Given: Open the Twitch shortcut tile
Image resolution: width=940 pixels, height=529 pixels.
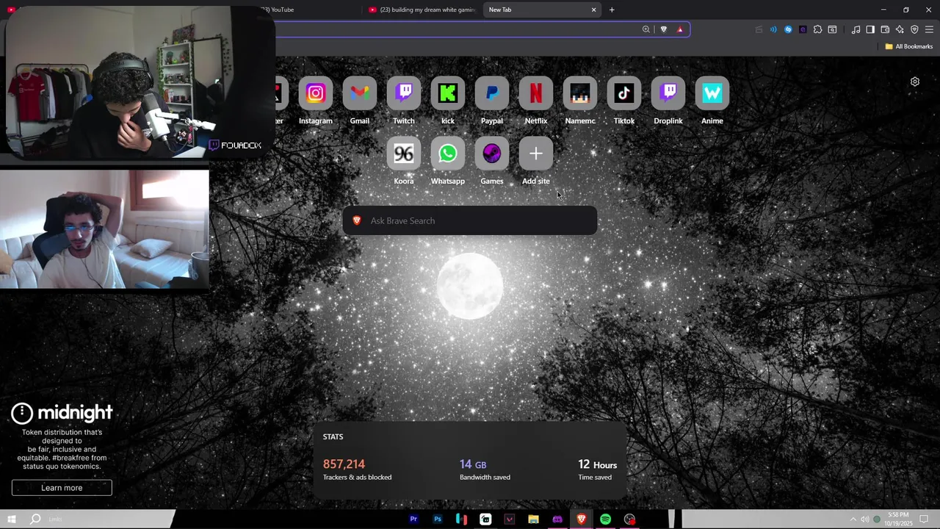Looking at the screenshot, I should pyautogui.click(x=404, y=94).
